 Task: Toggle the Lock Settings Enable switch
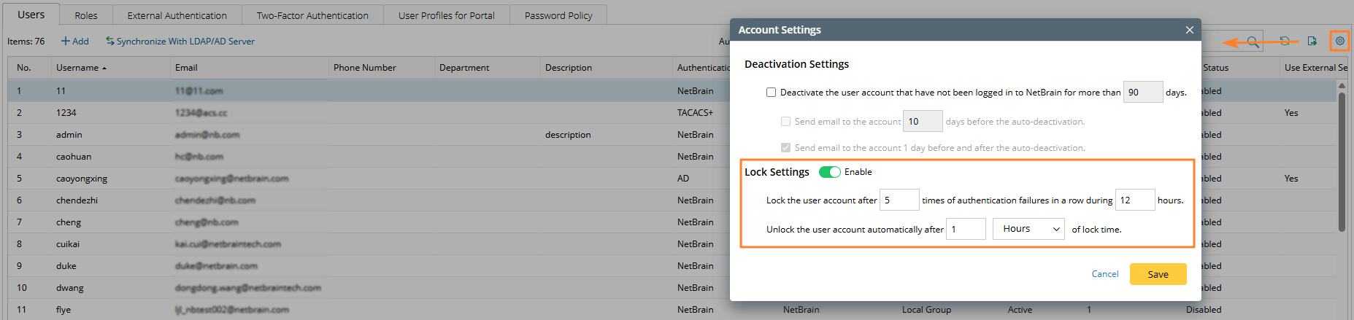(829, 172)
